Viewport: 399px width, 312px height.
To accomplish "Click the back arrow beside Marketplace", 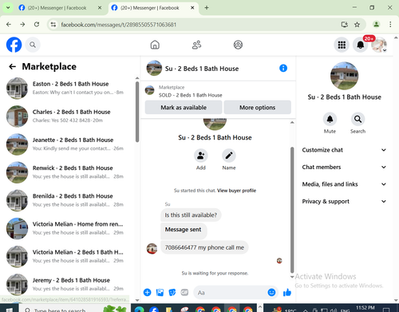I will coord(13,66).
